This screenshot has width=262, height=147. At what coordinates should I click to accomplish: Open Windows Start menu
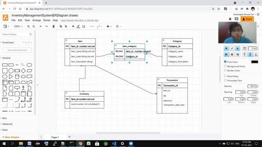click(4, 143)
